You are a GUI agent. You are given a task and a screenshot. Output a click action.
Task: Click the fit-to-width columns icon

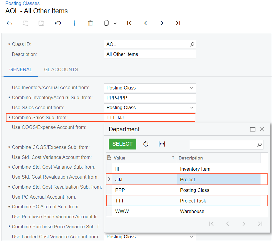point(162,144)
